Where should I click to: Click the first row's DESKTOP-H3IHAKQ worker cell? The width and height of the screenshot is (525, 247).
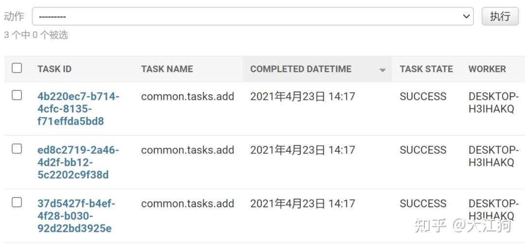(x=493, y=103)
